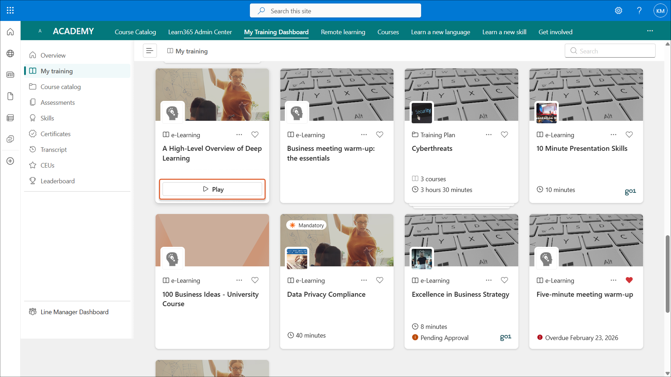Open settings gear icon
The image size is (671, 377).
pos(619,10)
